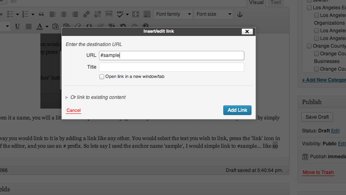Insert the More tag
Image resolution: width=346 pixels, height=195 pixels.
click(x=109, y=14)
